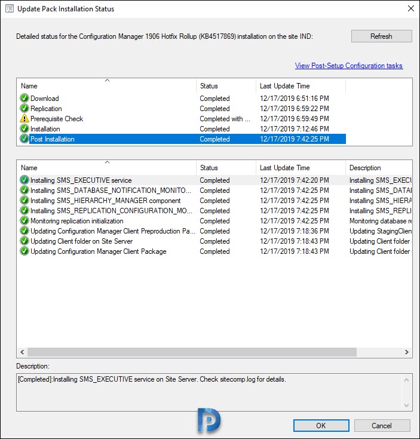Click the description box scroll down arrow
Image resolution: width=420 pixels, height=439 pixels.
[407, 405]
